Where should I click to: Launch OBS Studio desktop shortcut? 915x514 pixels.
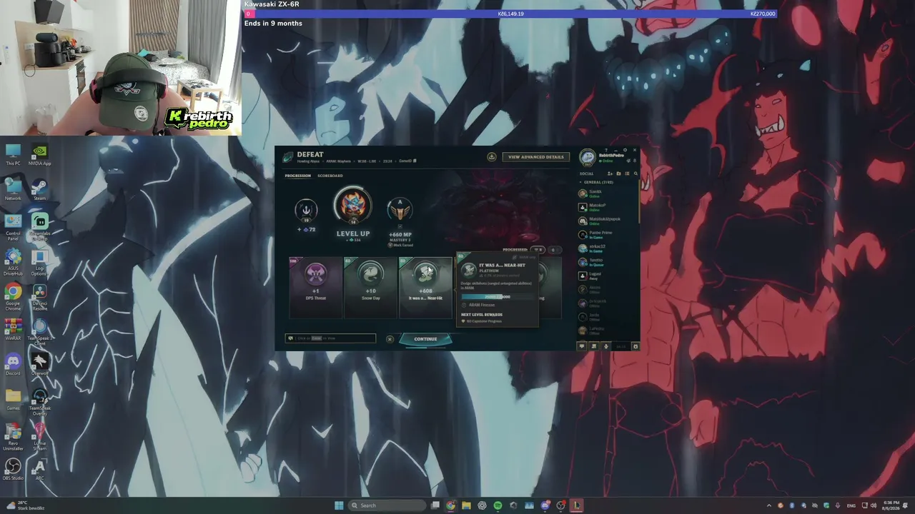(x=13, y=469)
